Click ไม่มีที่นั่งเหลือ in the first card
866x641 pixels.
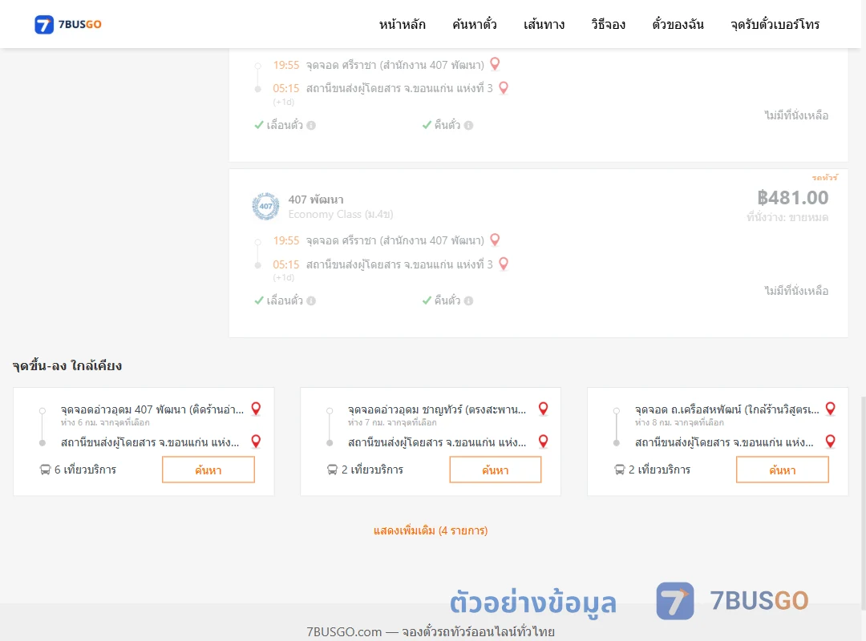tap(796, 115)
